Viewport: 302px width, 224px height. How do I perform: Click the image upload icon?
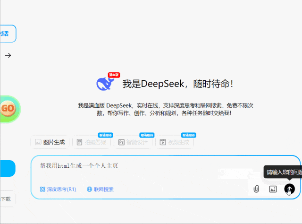pos(273,189)
